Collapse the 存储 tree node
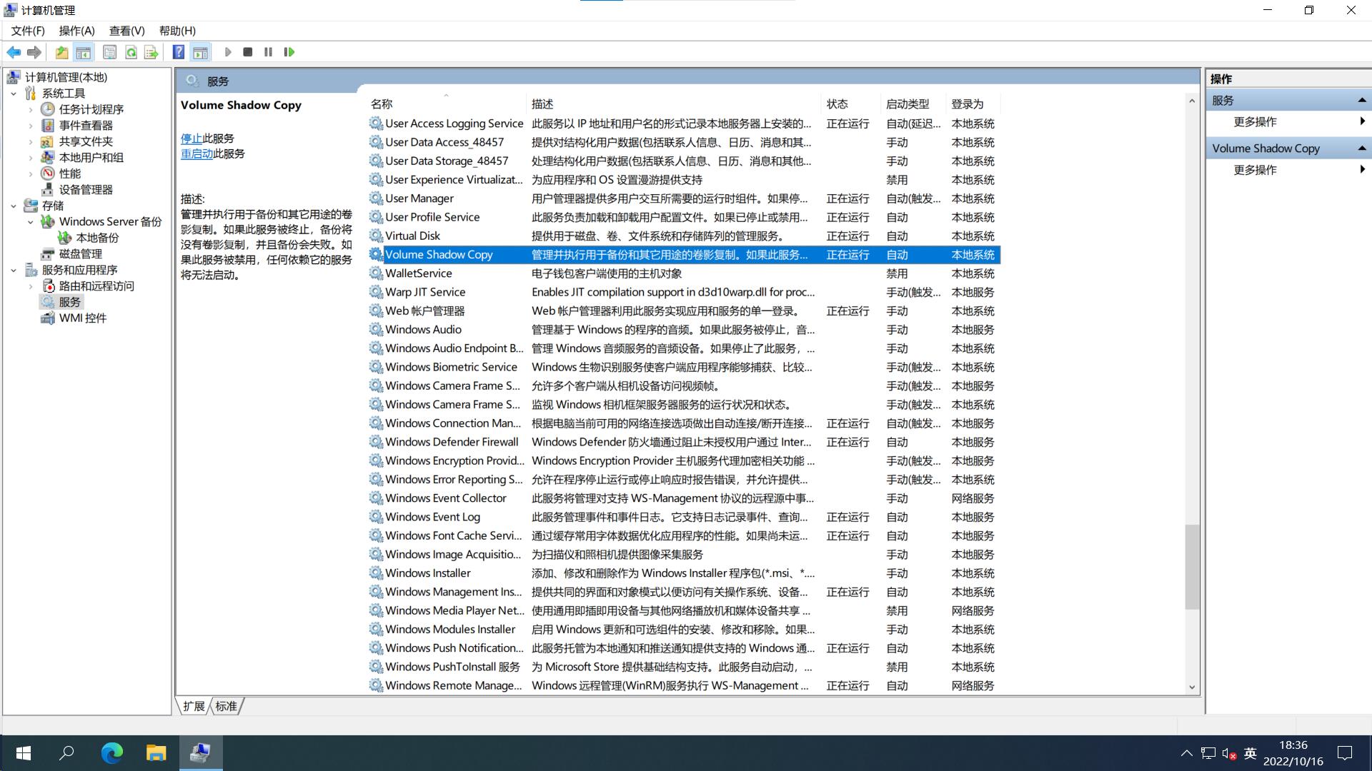This screenshot has height=771, width=1372. click(x=13, y=206)
